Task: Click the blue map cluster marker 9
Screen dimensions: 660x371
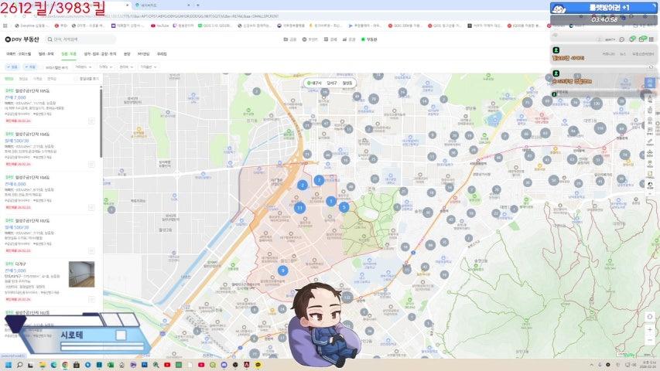Action: point(283,271)
